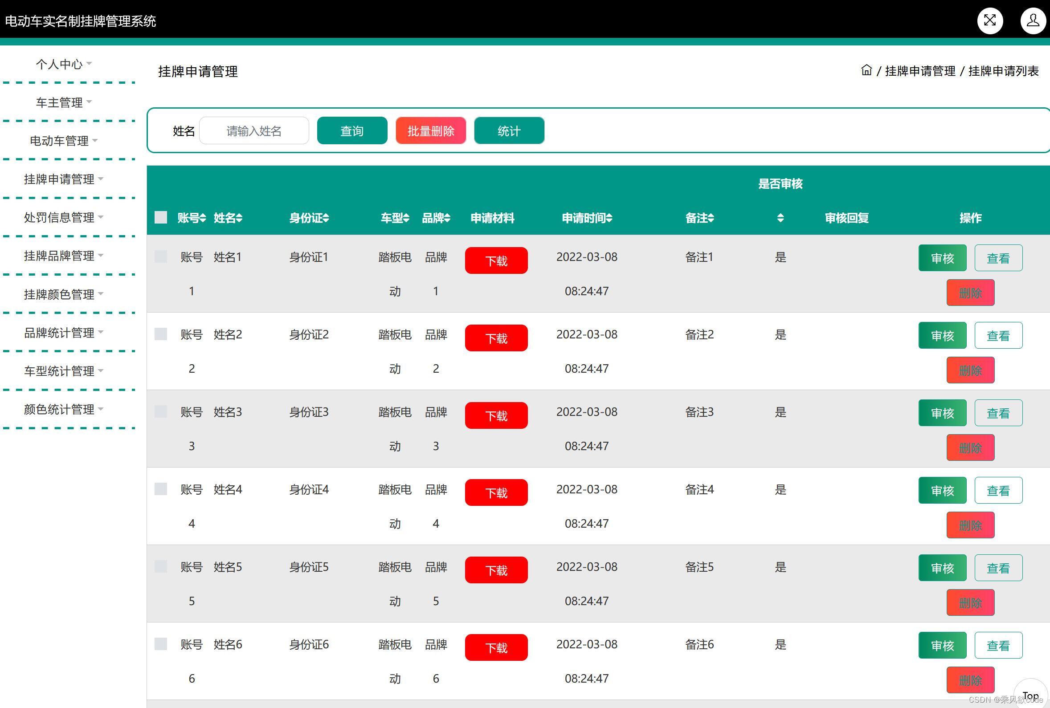1050x708 pixels.
Task: Open the user profile icon menu
Action: click(1033, 20)
